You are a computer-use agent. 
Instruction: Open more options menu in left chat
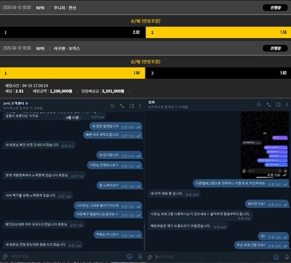click(x=140, y=106)
